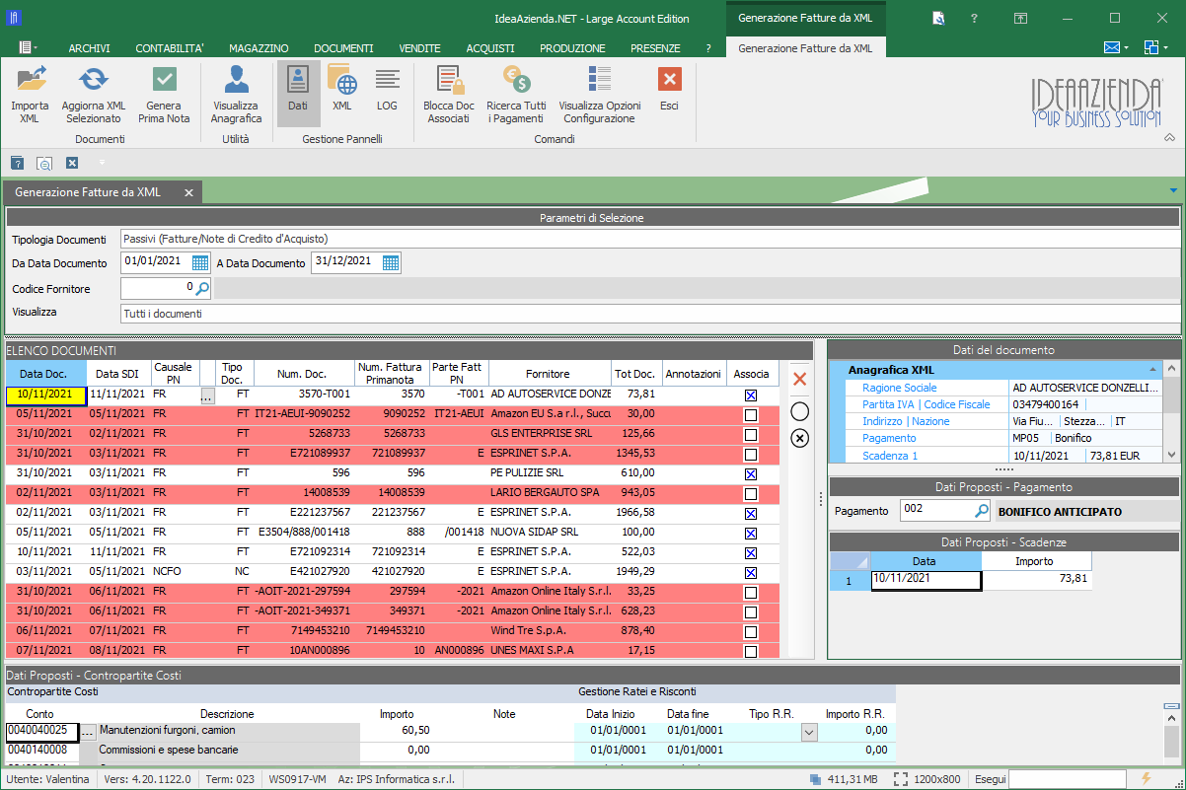Click Codice Fornitore search magnifier
1186x790 pixels.
click(x=202, y=288)
